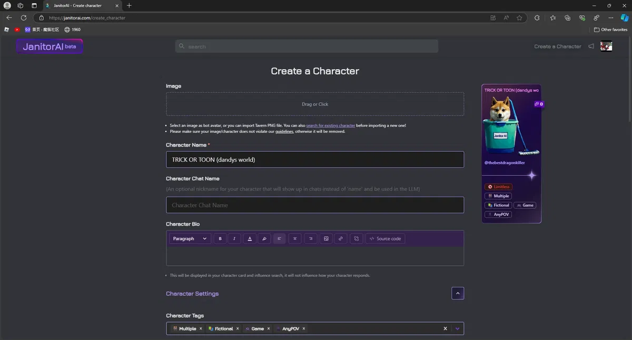Set bio alignment to right

[x=311, y=239]
